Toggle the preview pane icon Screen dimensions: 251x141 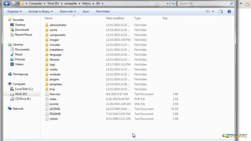click(x=221, y=11)
